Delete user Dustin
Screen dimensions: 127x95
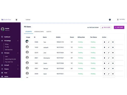point(104,63)
